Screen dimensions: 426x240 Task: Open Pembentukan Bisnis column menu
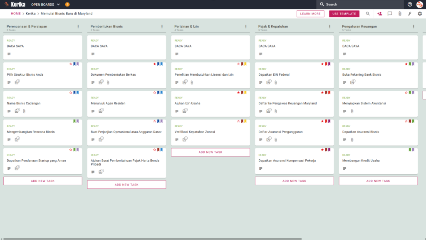tap(162, 27)
